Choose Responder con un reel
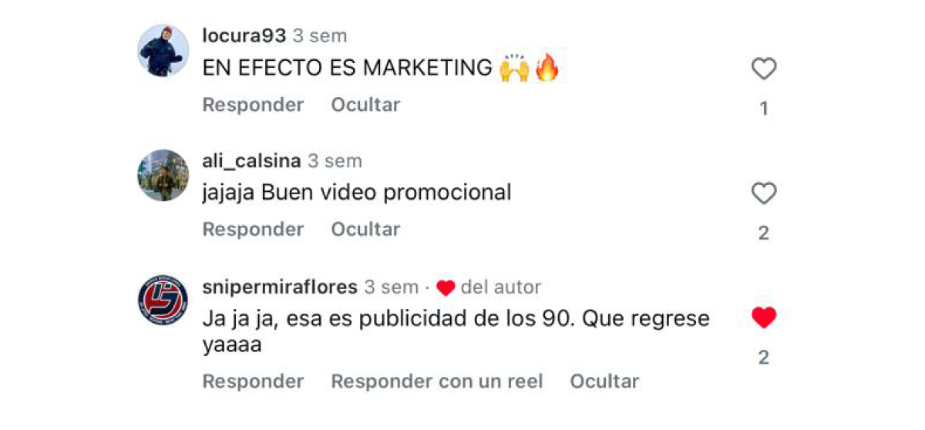 [x=437, y=381]
